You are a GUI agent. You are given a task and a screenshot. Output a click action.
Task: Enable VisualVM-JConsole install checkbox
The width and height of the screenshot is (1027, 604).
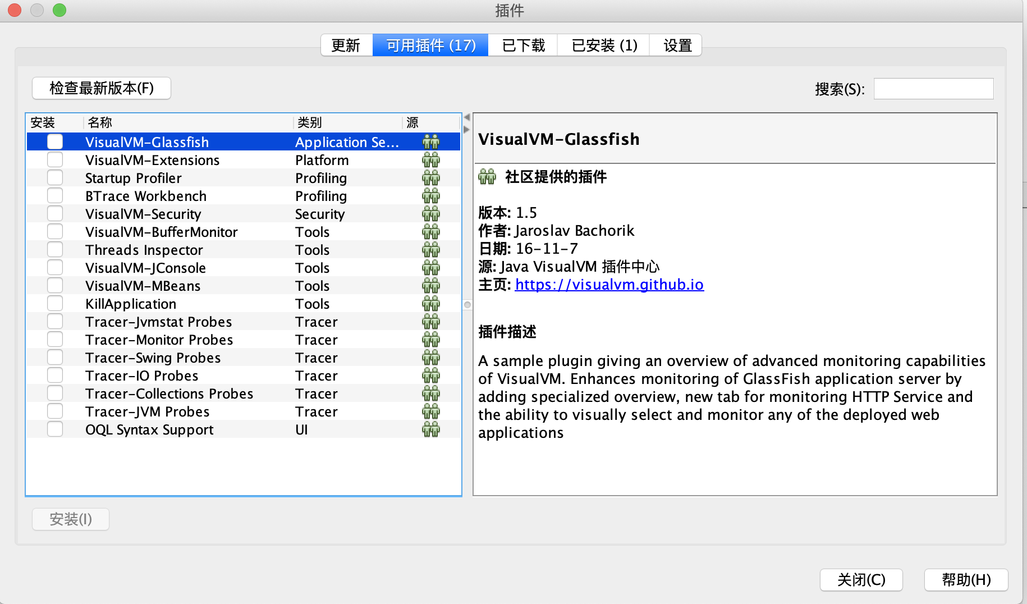pyautogui.click(x=55, y=267)
